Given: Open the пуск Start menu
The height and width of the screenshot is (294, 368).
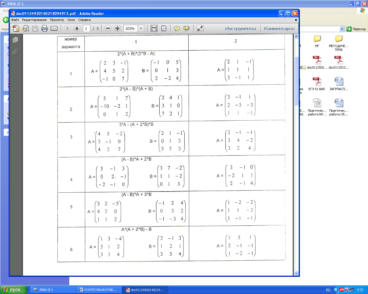Looking at the screenshot, I should pyautogui.click(x=14, y=290).
